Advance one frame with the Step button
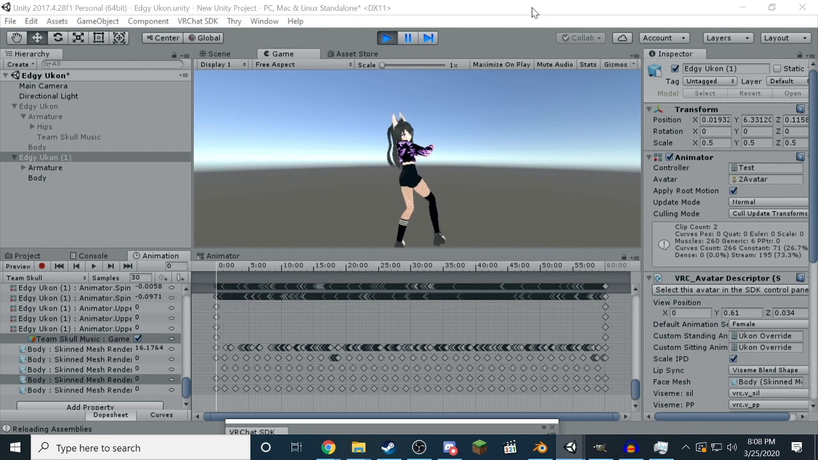Viewport: 818px width, 460px height. pos(428,38)
